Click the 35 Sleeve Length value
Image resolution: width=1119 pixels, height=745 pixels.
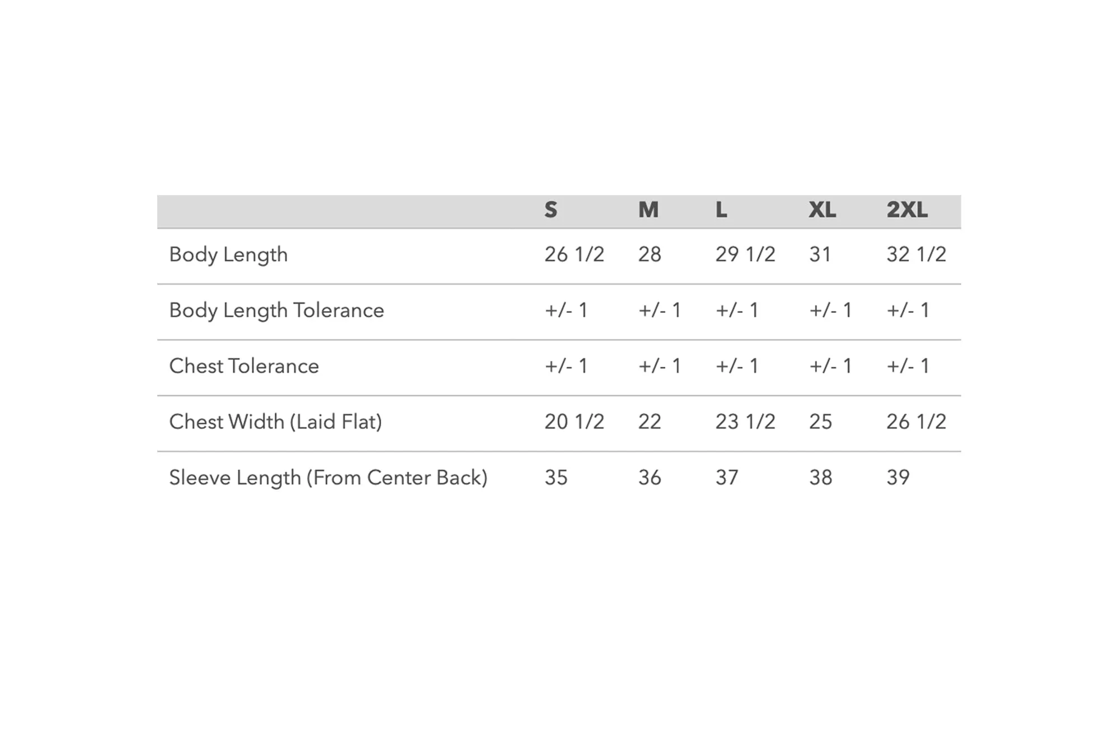tap(556, 478)
